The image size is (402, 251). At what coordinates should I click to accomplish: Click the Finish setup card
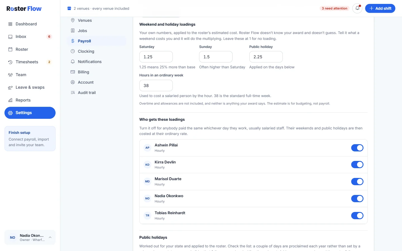30,139
